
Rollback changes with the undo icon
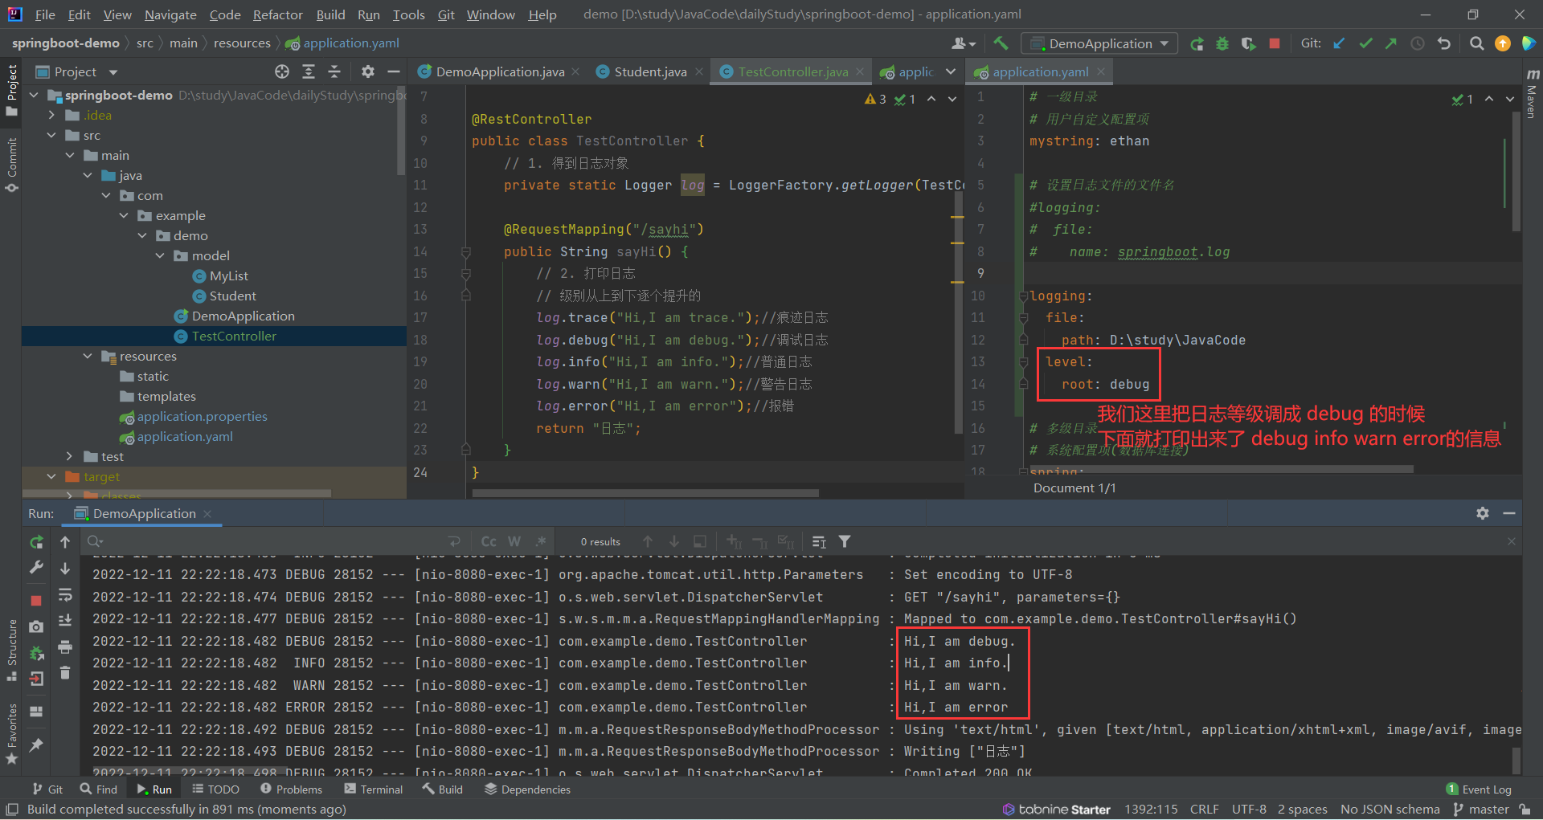pyautogui.click(x=1444, y=43)
